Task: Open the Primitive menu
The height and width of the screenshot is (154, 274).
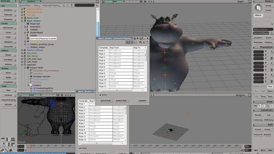Action: point(9,10)
